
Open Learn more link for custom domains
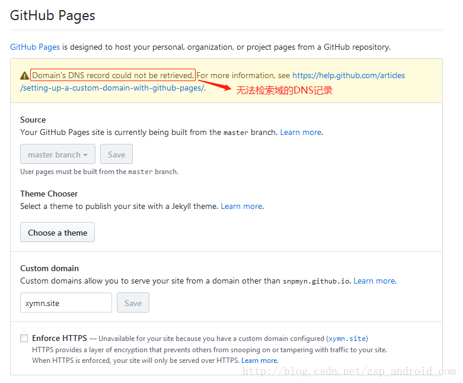(374, 281)
